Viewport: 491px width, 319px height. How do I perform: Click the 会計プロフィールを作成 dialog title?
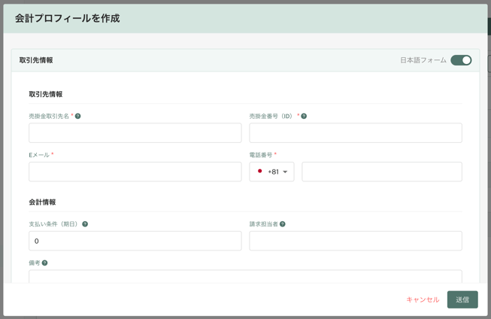click(67, 18)
